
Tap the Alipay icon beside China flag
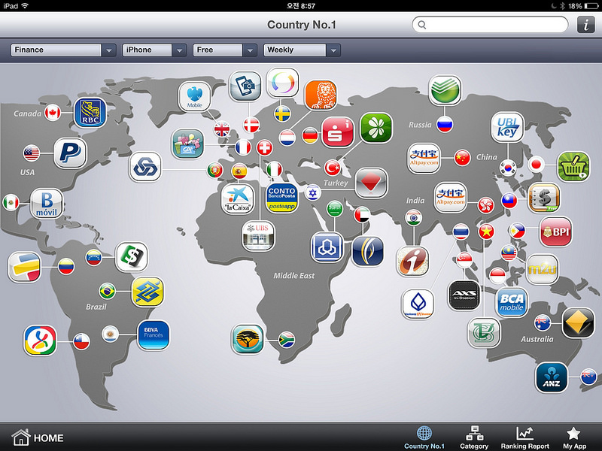[x=424, y=158]
